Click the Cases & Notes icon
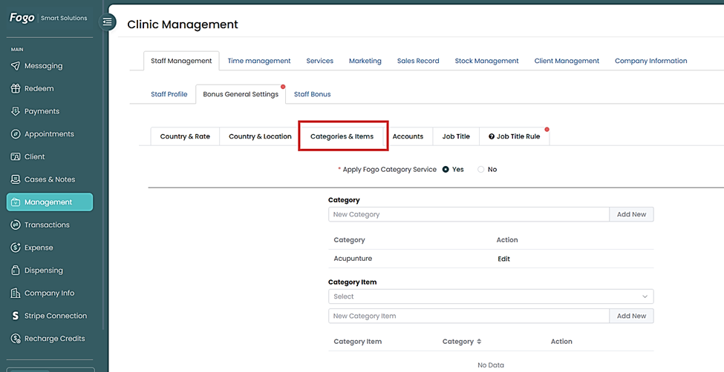 [16, 179]
